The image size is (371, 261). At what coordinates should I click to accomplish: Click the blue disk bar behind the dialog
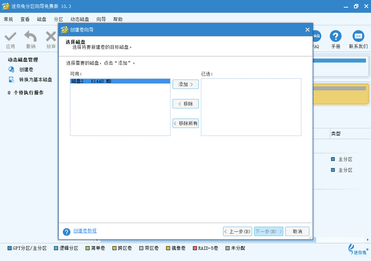pyautogui.click(x=339, y=61)
